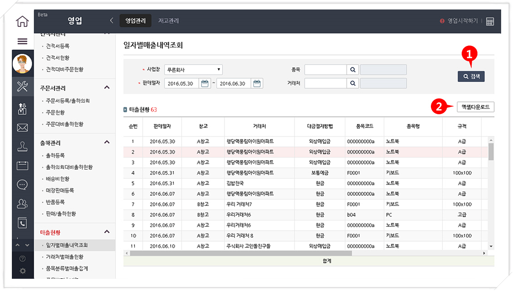Open 견적서등록 menu item
Viewport: 513px width, 293px height.
tap(57, 46)
